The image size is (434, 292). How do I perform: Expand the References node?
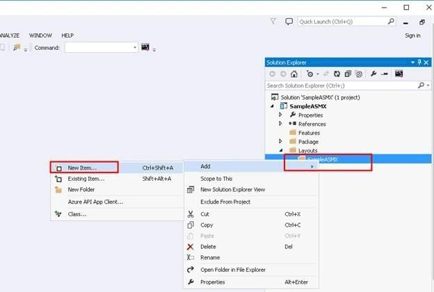point(280,123)
